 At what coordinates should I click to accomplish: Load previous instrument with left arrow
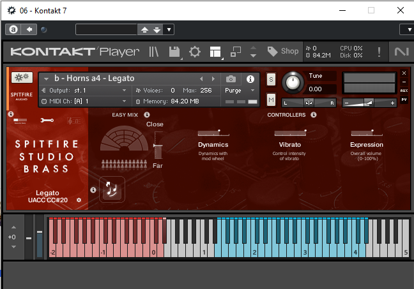201,78
